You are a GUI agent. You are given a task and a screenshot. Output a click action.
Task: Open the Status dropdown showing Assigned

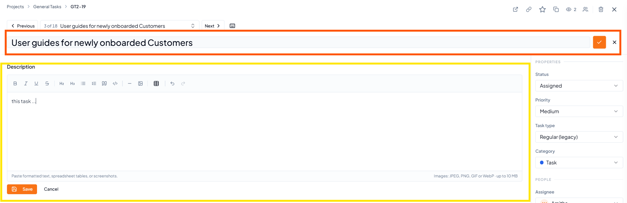[x=579, y=86]
